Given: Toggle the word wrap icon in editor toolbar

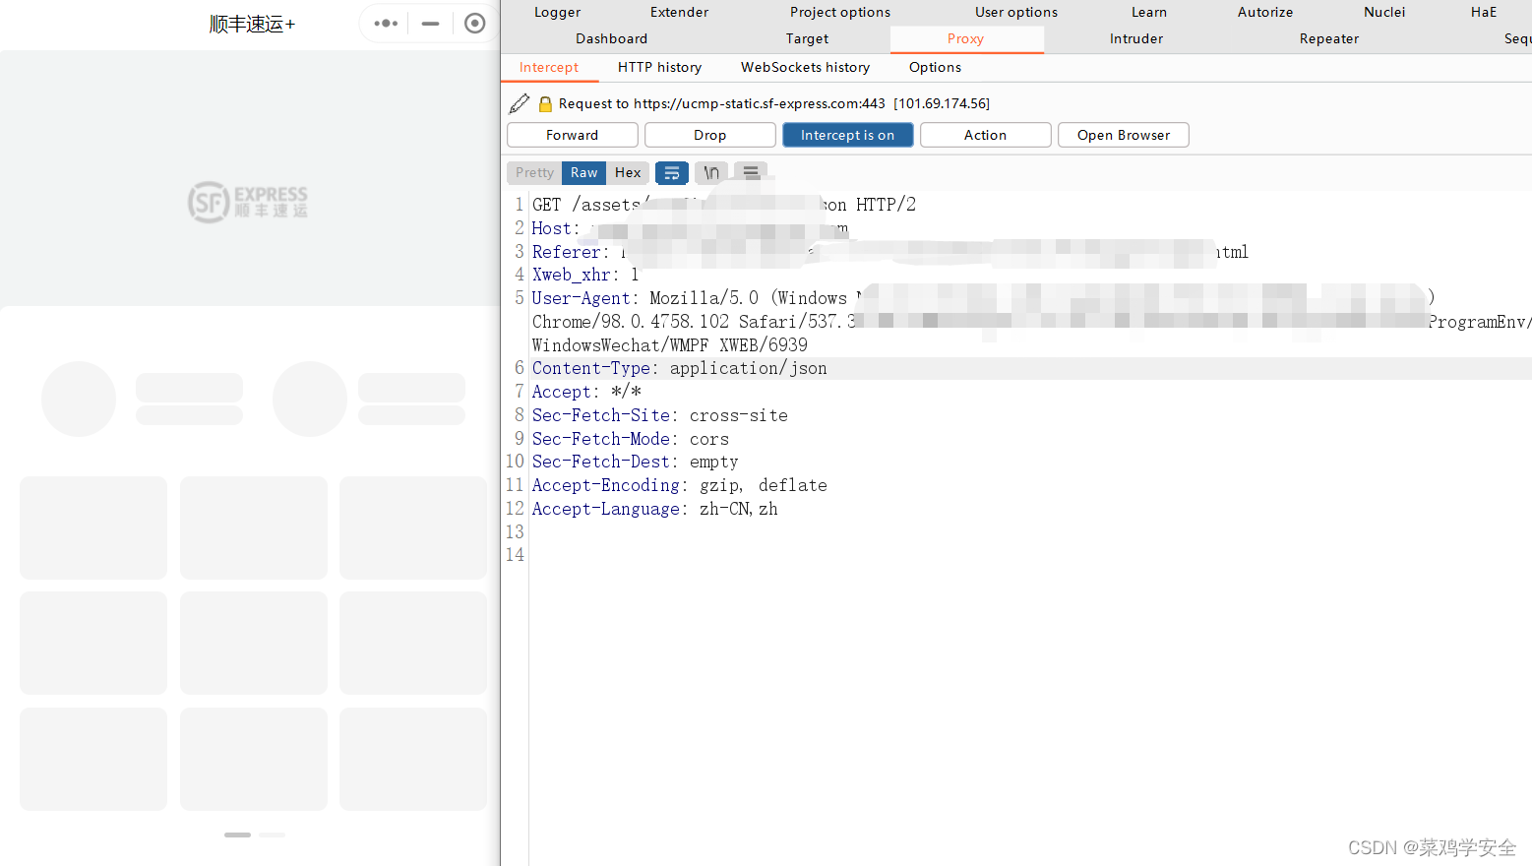Looking at the screenshot, I should click(x=672, y=173).
